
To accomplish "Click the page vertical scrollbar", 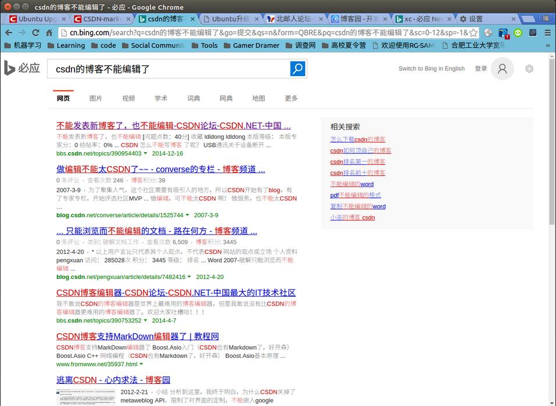I will click(x=552, y=142).
